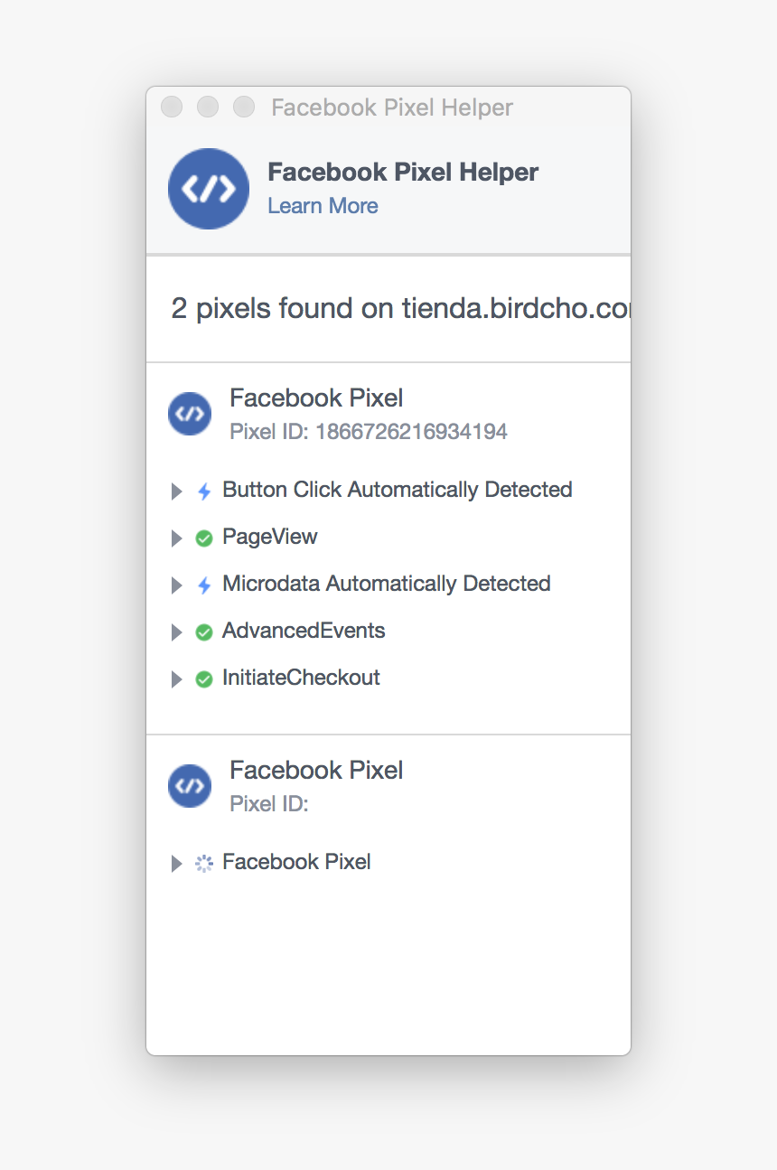Screen dimensions: 777x1170
Task: Click the Facebook Pixel Helper logo icon
Action: 209,189
